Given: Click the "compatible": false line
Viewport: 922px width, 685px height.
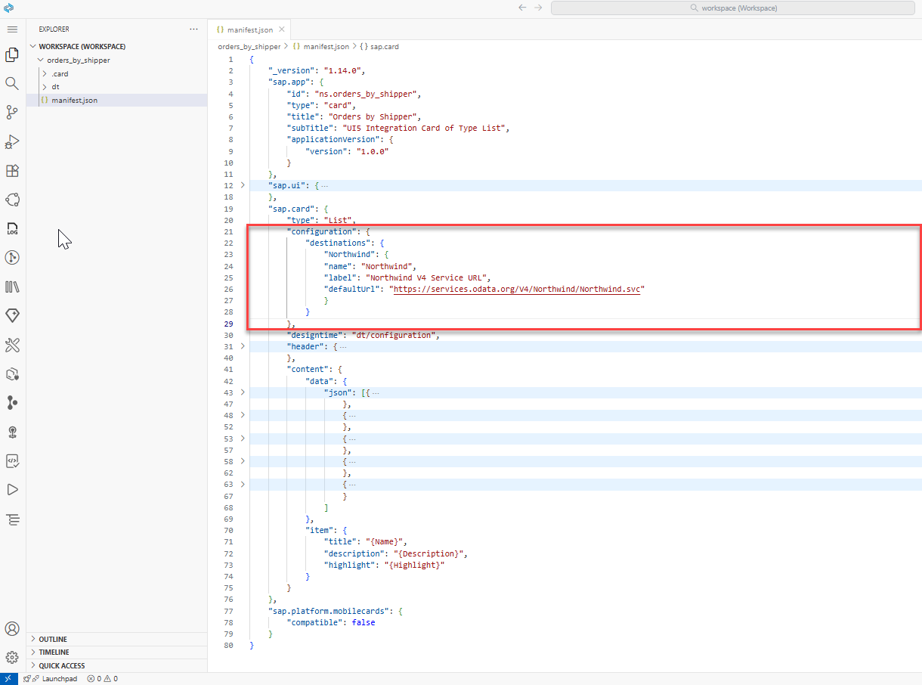Looking at the screenshot, I should click(331, 622).
